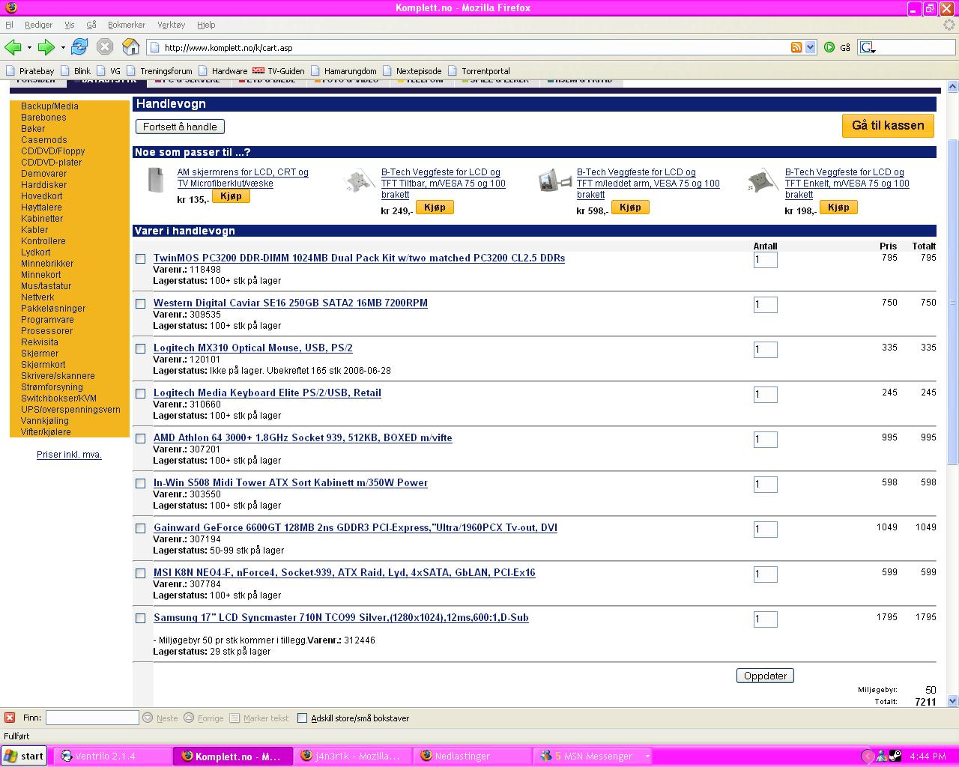Click the RSS feed icon in address bar

click(796, 47)
